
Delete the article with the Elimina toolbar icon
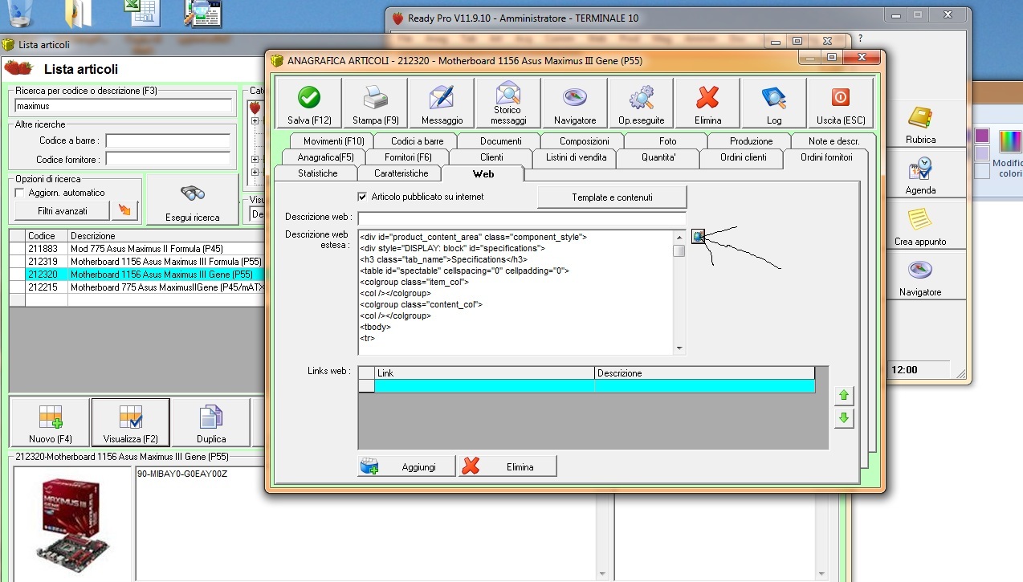[707, 98]
